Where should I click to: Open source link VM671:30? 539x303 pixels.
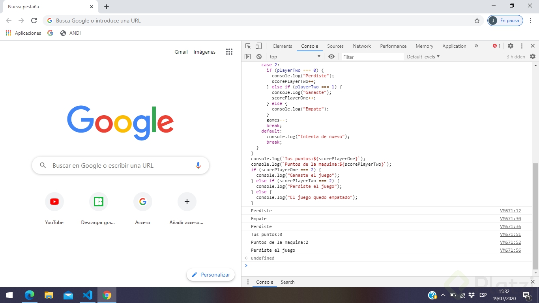pyautogui.click(x=511, y=219)
